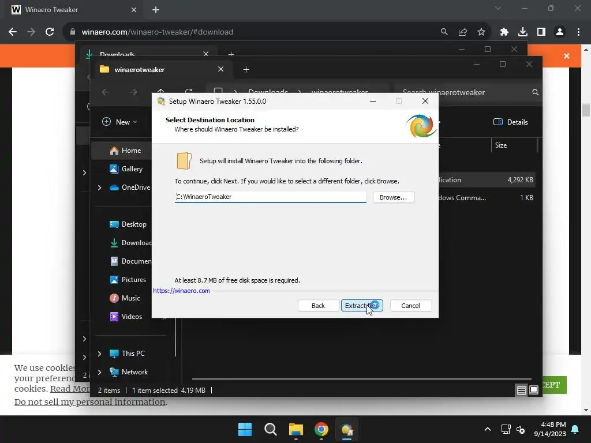
Task: Toggle the Details pane in Explorer
Action: pos(511,122)
